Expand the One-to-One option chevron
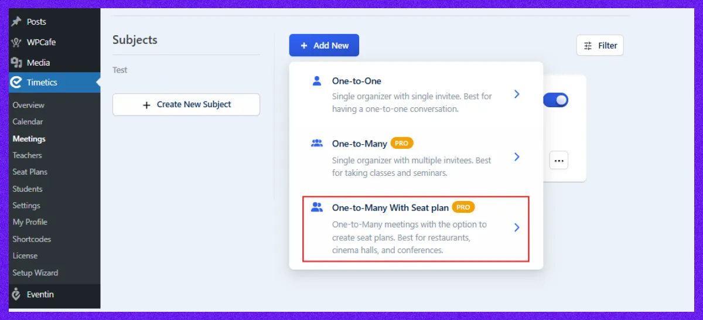Viewport: 703px width, 320px height. (517, 94)
